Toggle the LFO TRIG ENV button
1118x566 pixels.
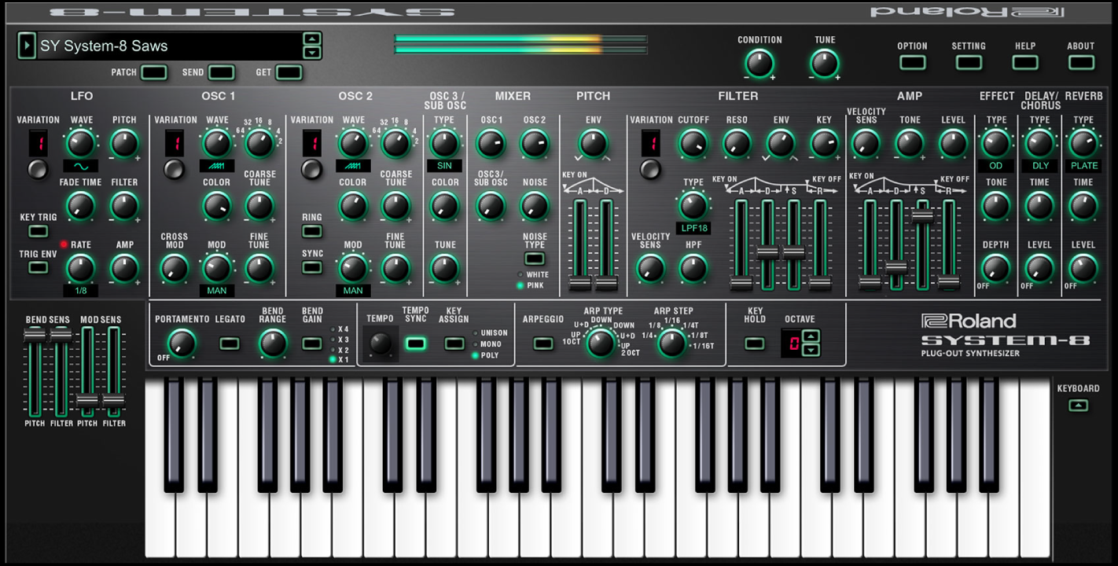tap(38, 267)
